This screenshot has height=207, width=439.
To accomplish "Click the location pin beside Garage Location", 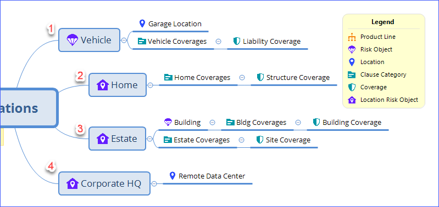I will coord(142,24).
